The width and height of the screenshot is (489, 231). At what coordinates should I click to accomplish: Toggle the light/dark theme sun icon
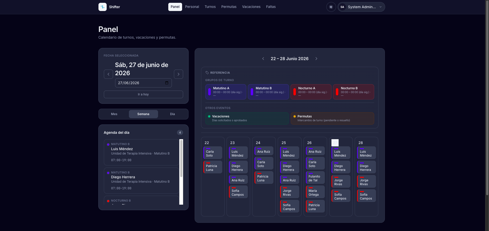click(x=331, y=7)
